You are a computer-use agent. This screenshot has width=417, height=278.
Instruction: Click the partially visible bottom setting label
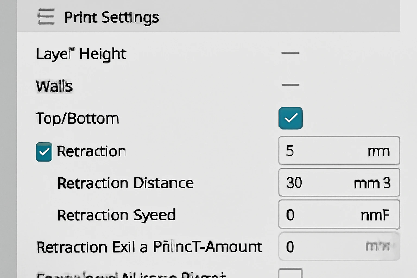[131, 274]
